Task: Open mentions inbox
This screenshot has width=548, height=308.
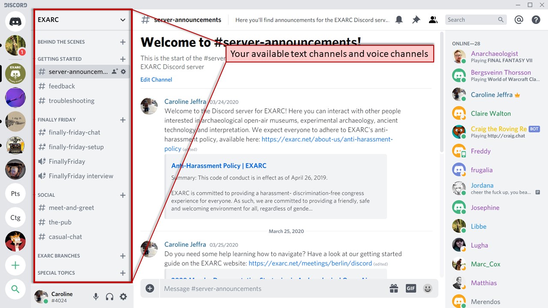Action: click(519, 20)
